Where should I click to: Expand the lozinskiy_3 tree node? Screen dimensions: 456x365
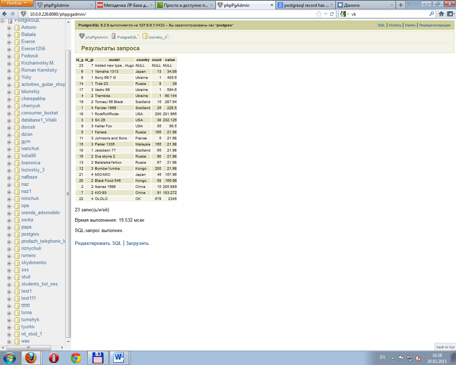point(9,170)
